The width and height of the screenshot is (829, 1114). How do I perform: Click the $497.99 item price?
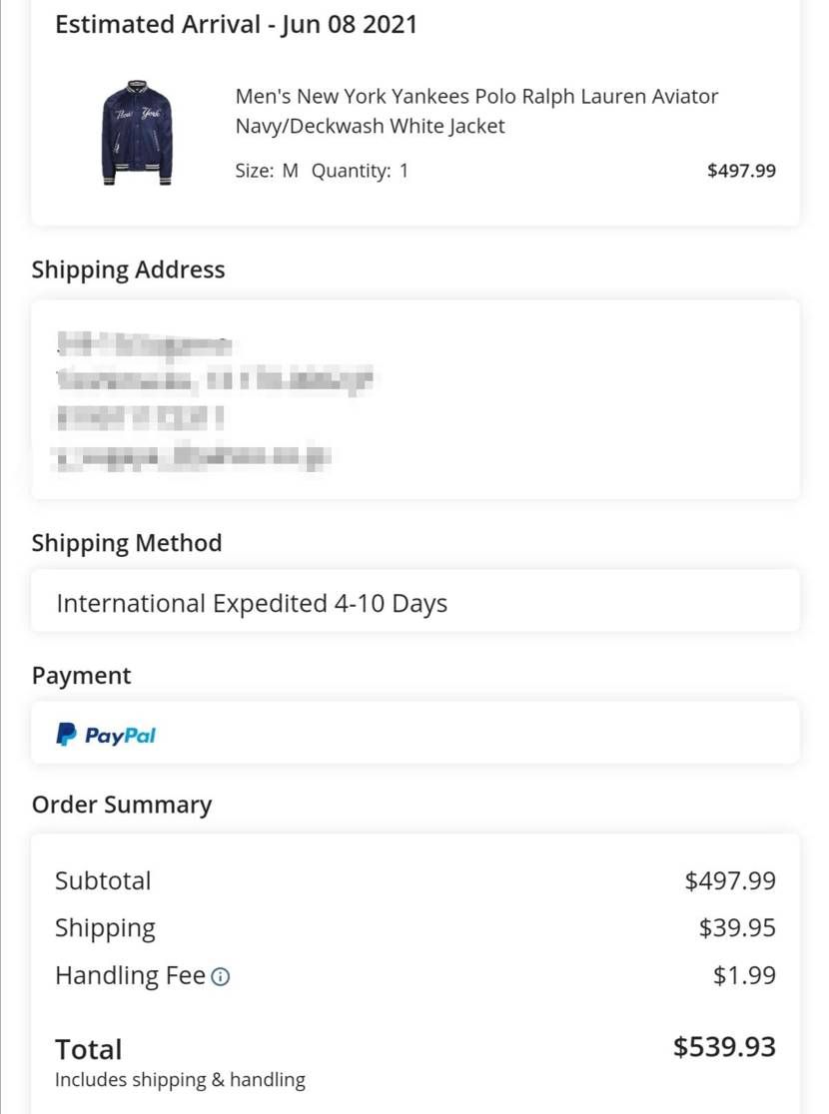[741, 171]
